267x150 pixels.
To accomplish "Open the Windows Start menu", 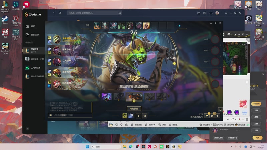I will (87, 147).
